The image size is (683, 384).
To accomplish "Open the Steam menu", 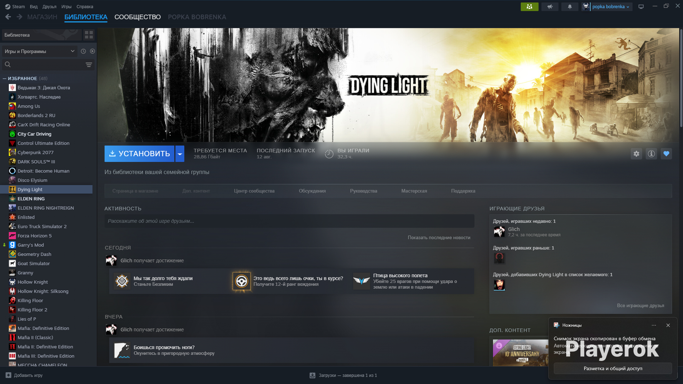I will (15, 7).
